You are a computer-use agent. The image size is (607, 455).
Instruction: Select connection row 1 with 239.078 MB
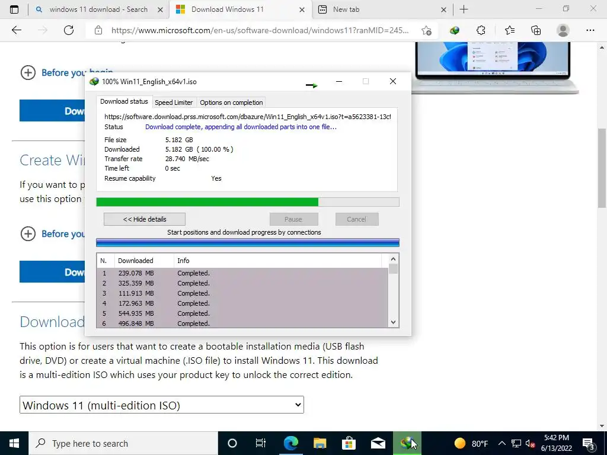pos(242,273)
